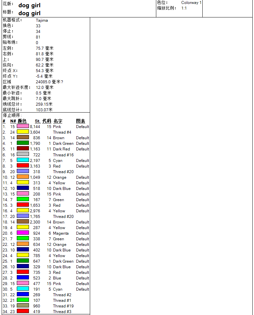This screenshot has width=254, height=315.
Task: Click the '颜色' column header
Action: pos(22,121)
